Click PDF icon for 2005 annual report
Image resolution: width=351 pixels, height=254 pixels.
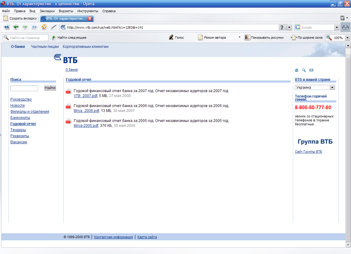pyautogui.click(x=68, y=121)
